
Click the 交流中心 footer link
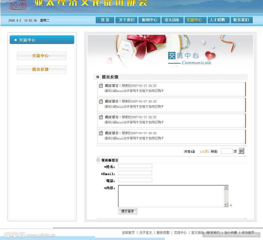point(180,233)
